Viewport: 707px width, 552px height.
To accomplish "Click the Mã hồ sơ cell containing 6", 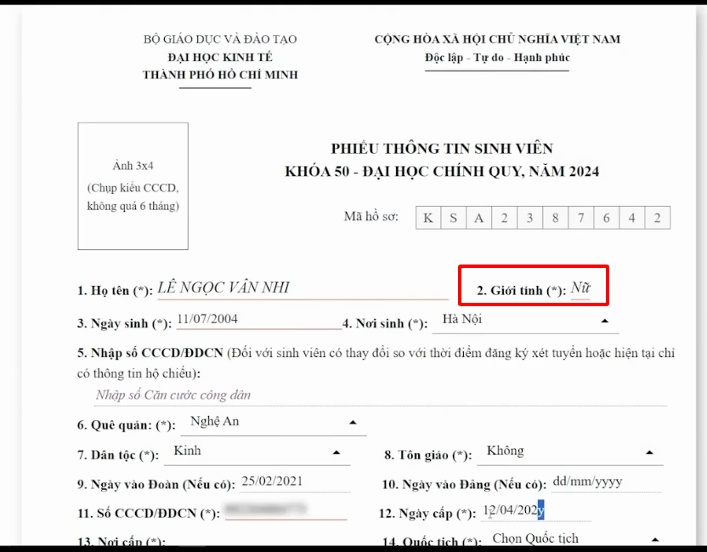I will (607, 218).
